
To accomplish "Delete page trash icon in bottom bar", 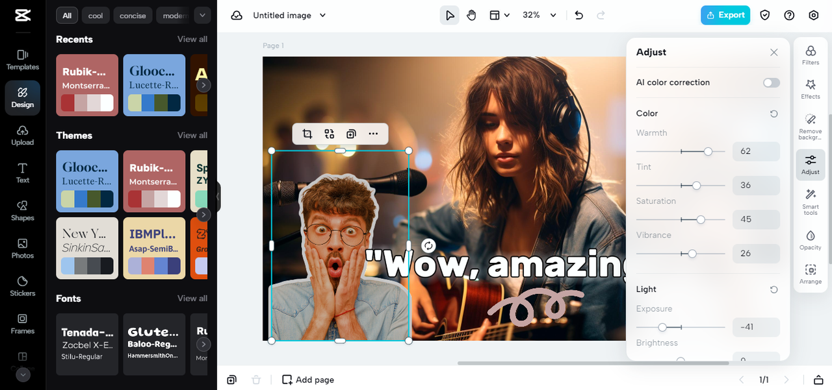I will click(x=256, y=380).
